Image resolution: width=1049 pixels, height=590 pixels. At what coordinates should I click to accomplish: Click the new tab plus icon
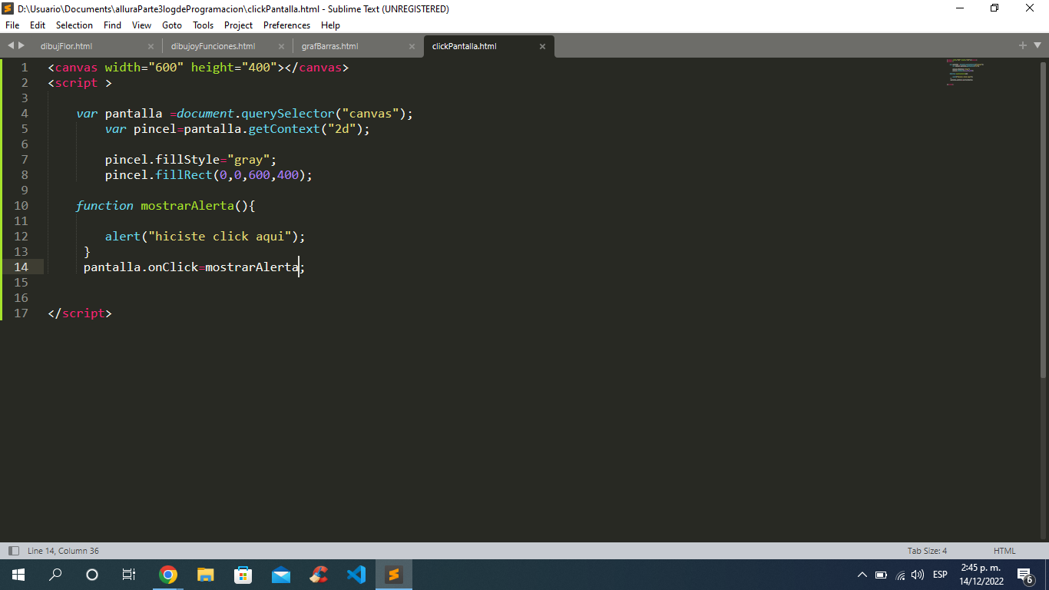click(1023, 45)
